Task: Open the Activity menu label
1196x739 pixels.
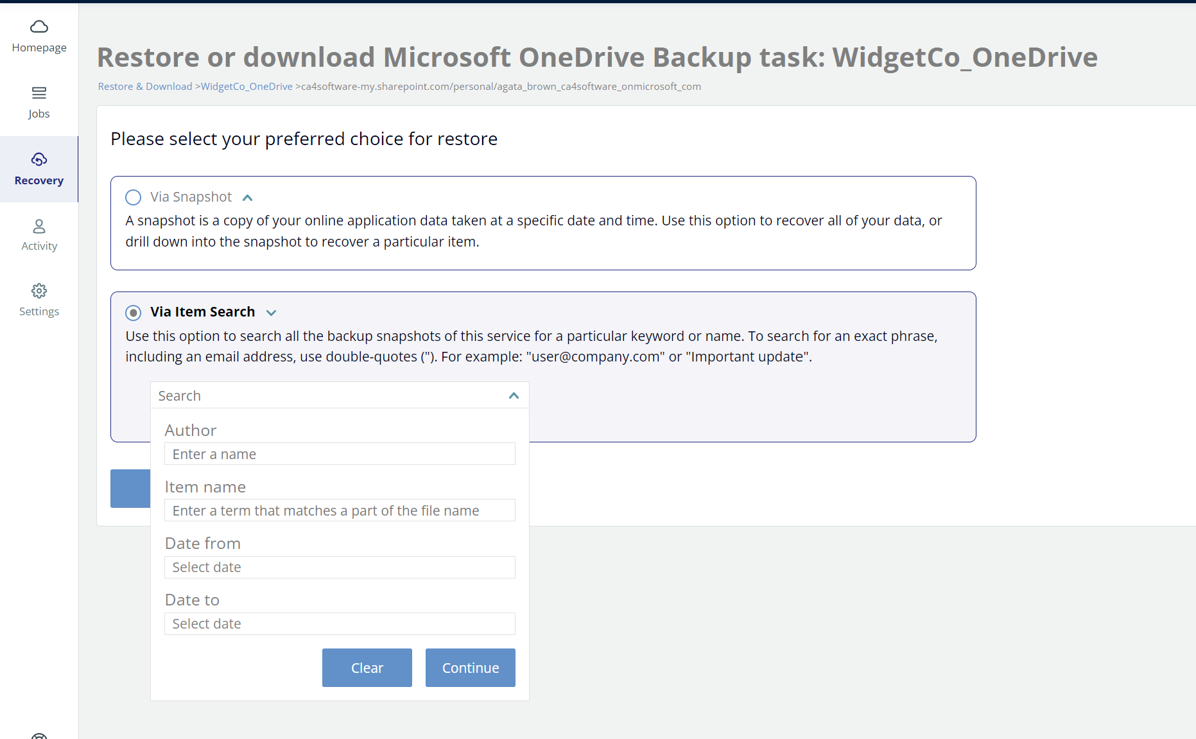Action: pos(39,246)
